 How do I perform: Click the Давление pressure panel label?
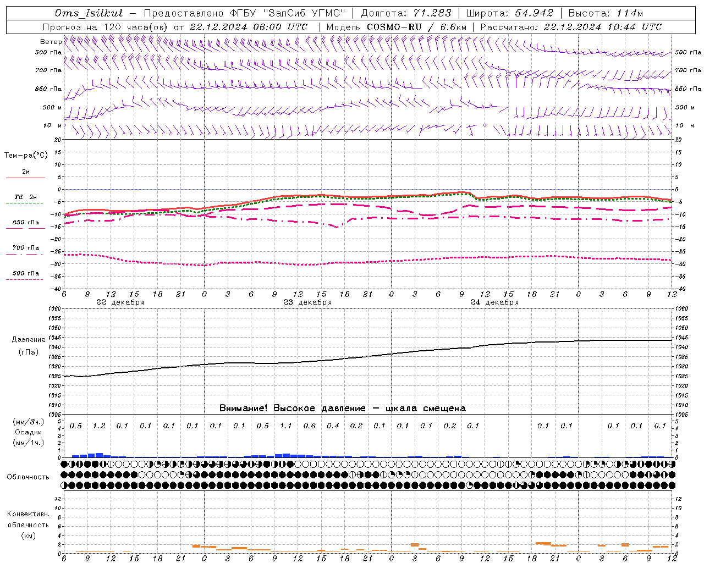click(29, 340)
